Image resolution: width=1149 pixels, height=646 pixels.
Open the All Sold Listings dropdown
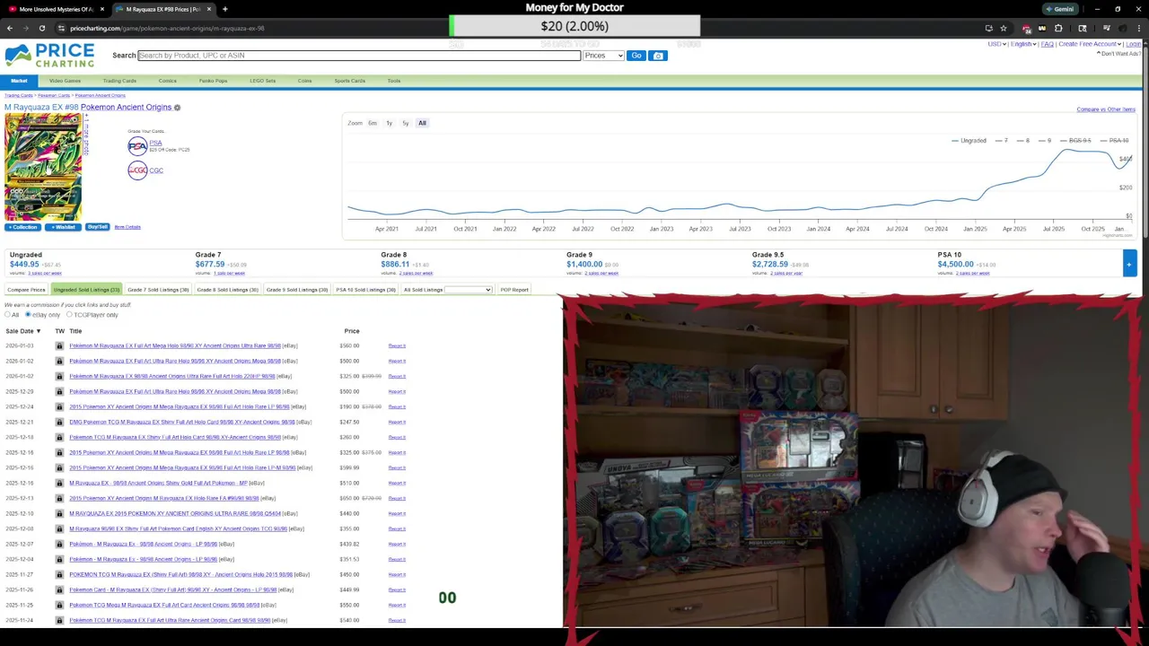pos(469,290)
